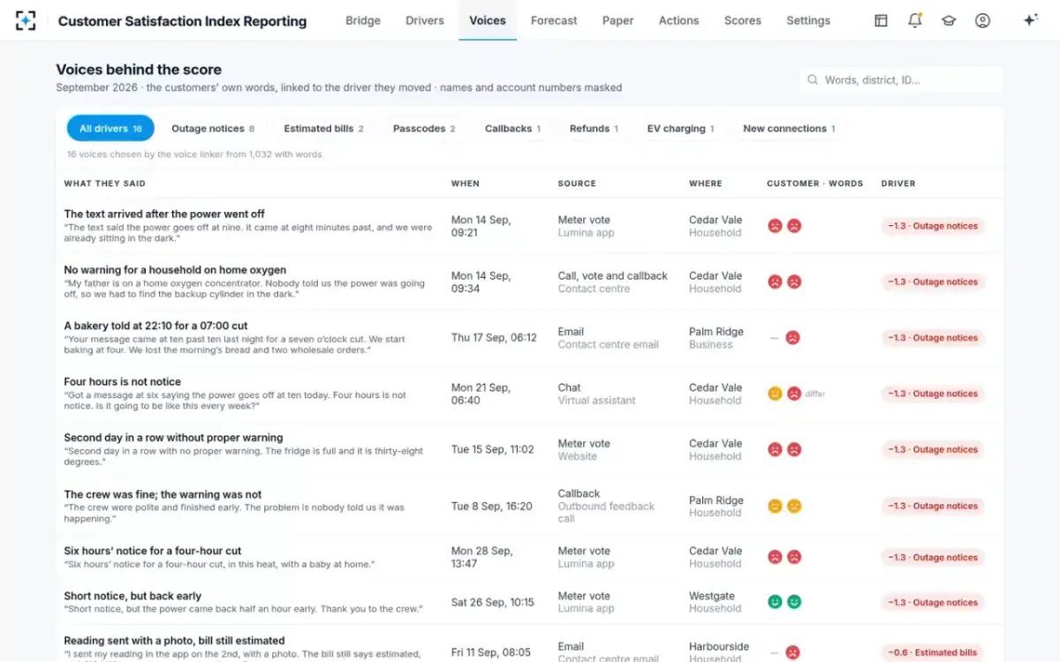1060x662 pixels.
Task: Open "A bakery told at 22:10 for a 07:00 cut"
Action: (155, 326)
